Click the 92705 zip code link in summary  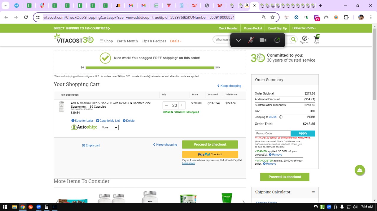pos(273,117)
